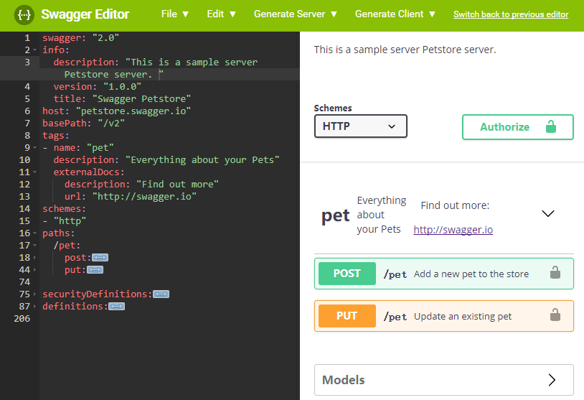
Task: Expand the folded definitions block marker
Action: tap(116, 307)
